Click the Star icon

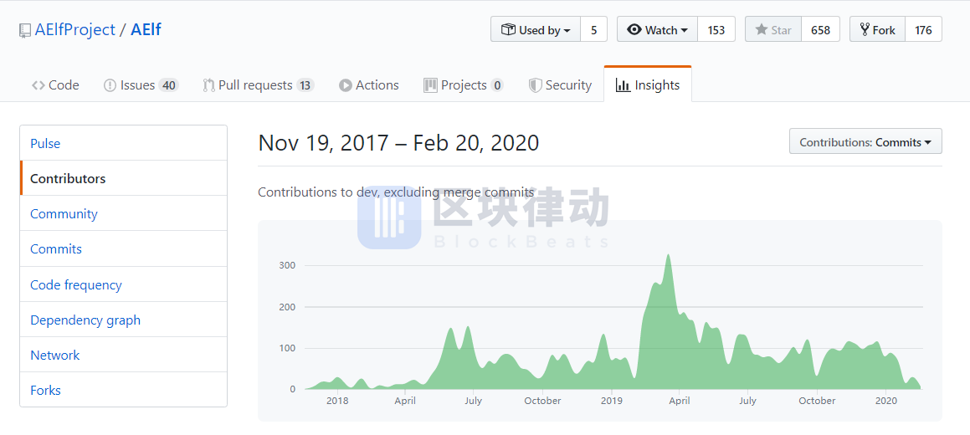click(761, 29)
